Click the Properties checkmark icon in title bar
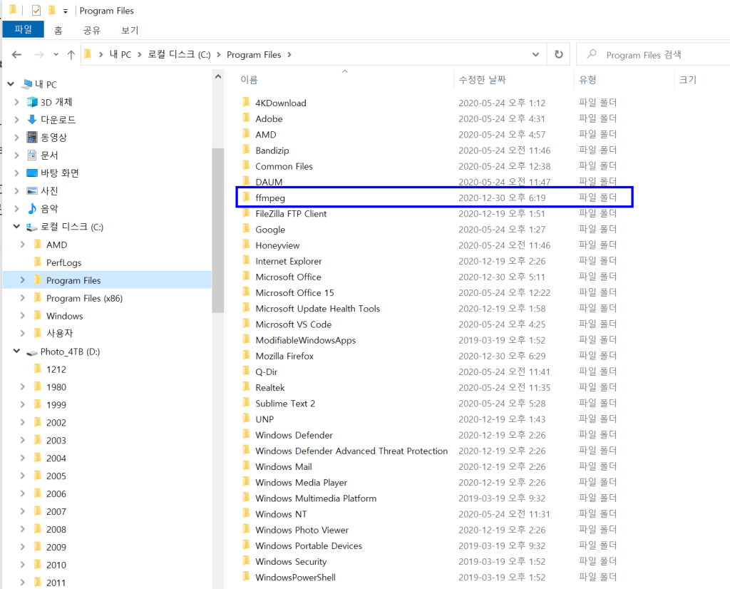The height and width of the screenshot is (589, 730). coord(36,11)
